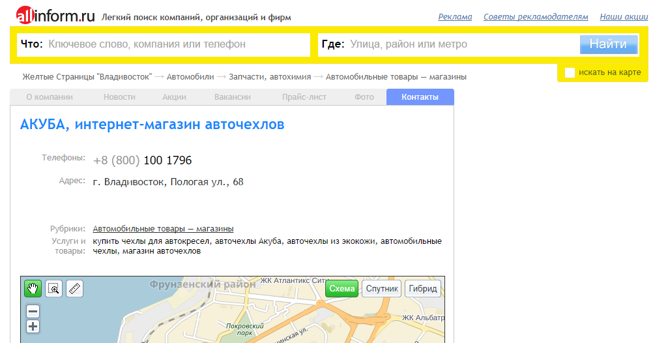Viewport: 653px width, 343px height.
Task: Zoom in the map with plus button
Action: [33, 326]
